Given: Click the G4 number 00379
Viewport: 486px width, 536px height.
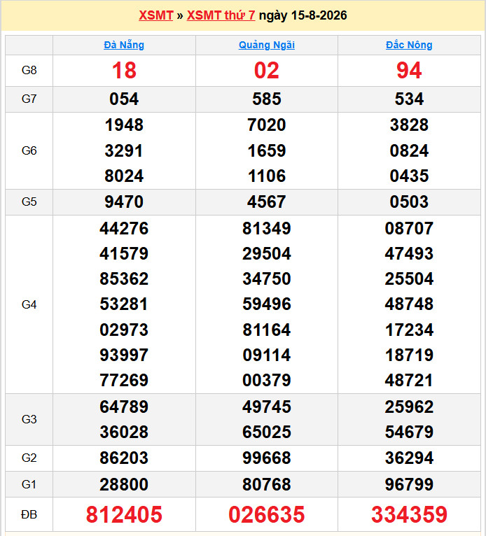Looking at the screenshot, I should pyautogui.click(x=267, y=381).
